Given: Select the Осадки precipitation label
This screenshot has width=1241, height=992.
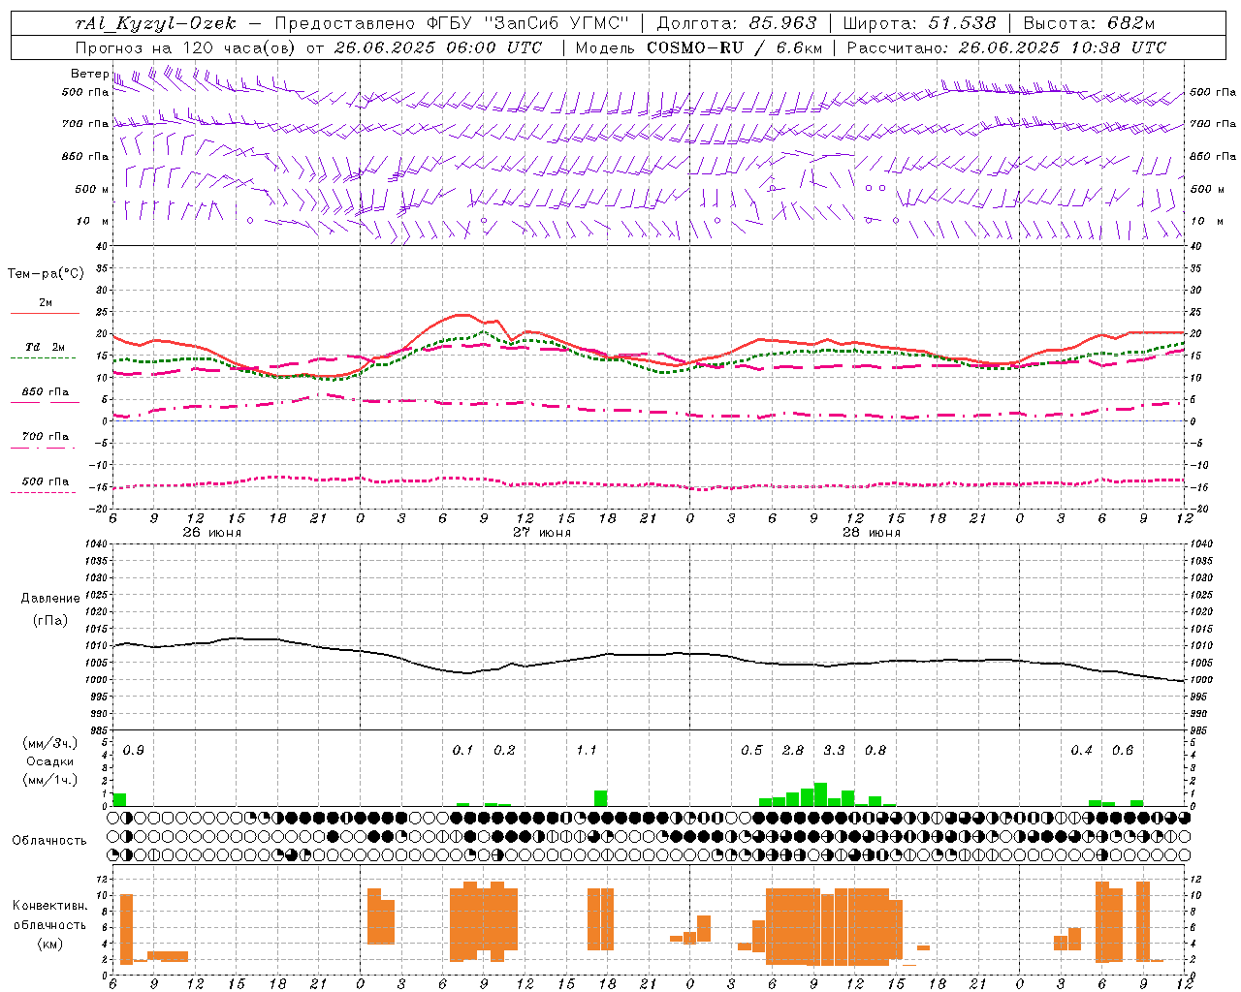Looking at the screenshot, I should click(x=50, y=761).
